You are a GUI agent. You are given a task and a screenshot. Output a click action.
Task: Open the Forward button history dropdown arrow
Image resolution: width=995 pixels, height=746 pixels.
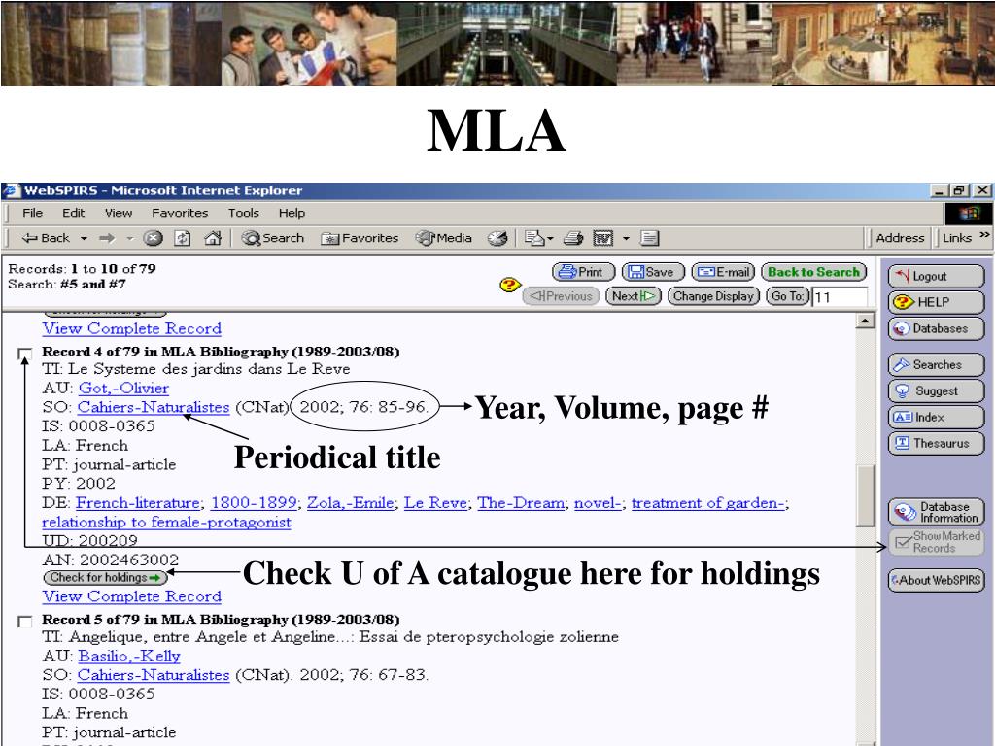tap(130, 239)
